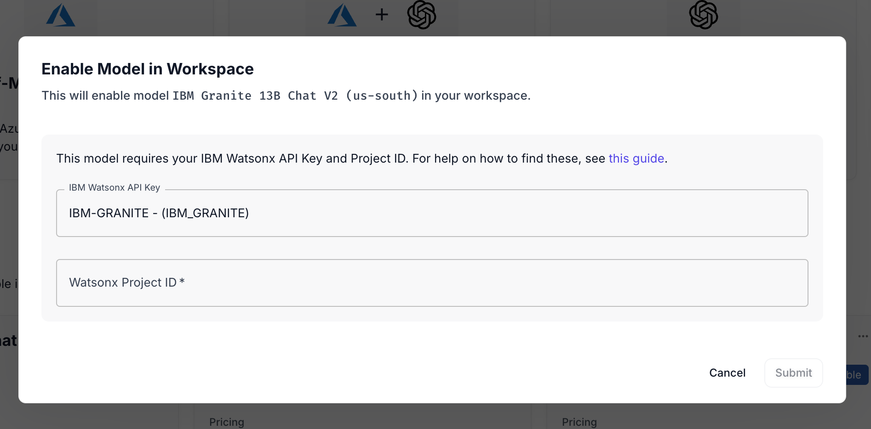The height and width of the screenshot is (429, 871).
Task: Click the Azure logo beside the plus sign
Action: (342, 16)
